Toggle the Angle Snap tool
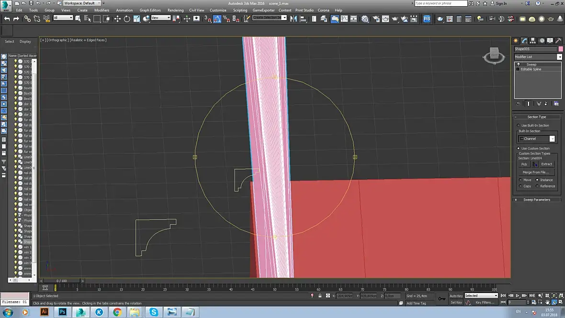Screen dimensions: 565x318 coord(217,19)
